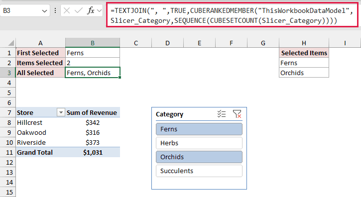This screenshot has width=361, height=197.
Task: Click the 'Sum of Revenue' pivot header
Action: coord(93,112)
